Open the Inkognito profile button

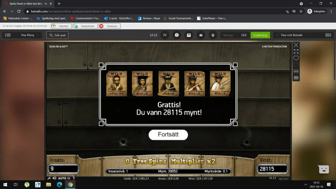pyautogui.click(x=317, y=11)
